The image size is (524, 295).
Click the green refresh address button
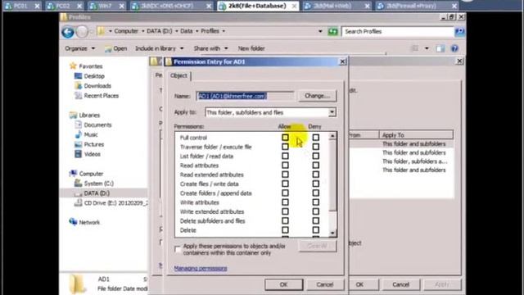(x=332, y=31)
